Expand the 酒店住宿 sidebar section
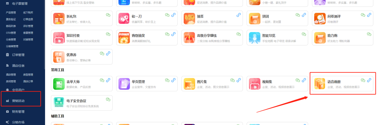Viewport: 388px width, 125px height. tap(18, 66)
